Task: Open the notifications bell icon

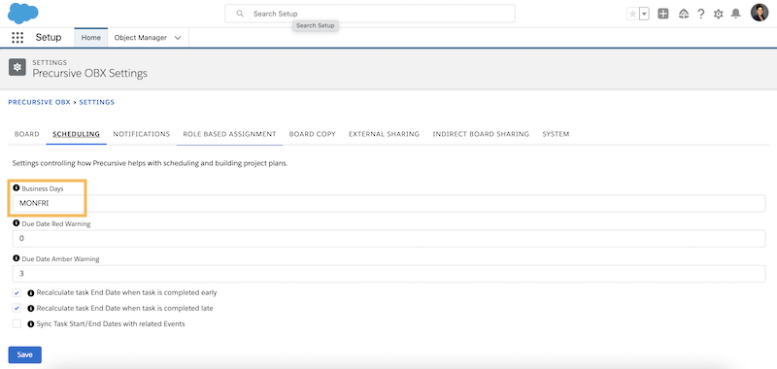Action: coord(736,14)
